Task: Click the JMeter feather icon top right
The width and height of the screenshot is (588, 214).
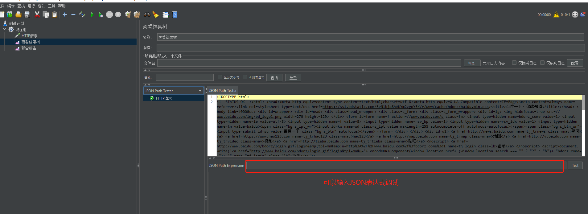Action: pyautogui.click(x=583, y=14)
